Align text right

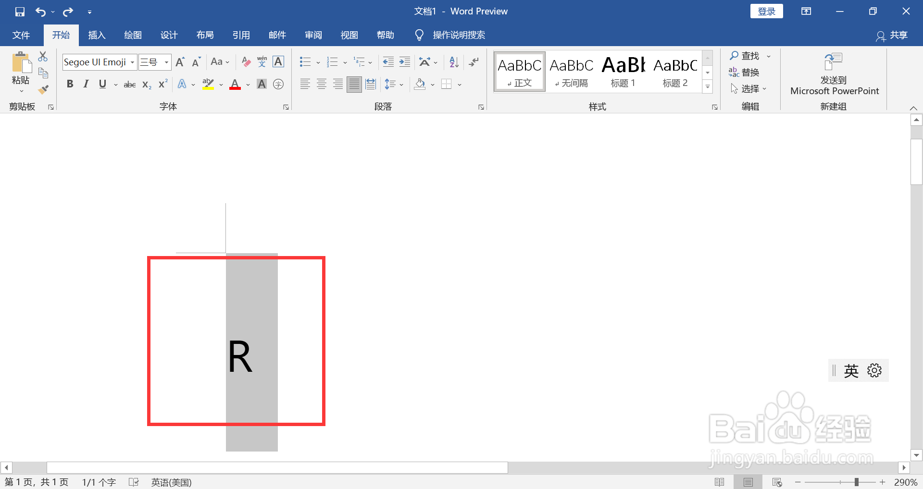tap(338, 85)
